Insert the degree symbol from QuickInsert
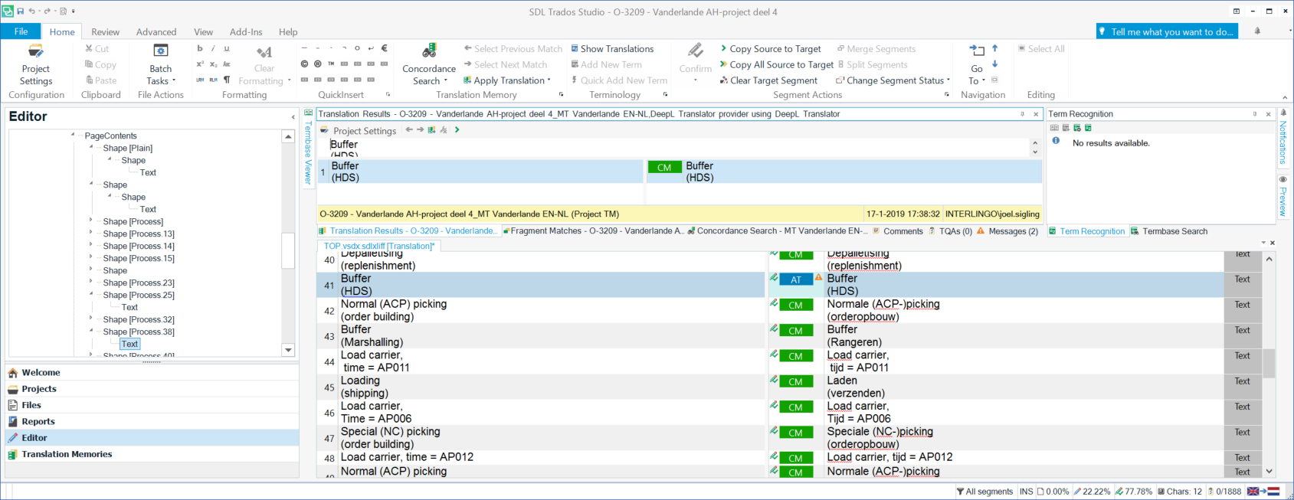The width and height of the screenshot is (1294, 500). 358,48
